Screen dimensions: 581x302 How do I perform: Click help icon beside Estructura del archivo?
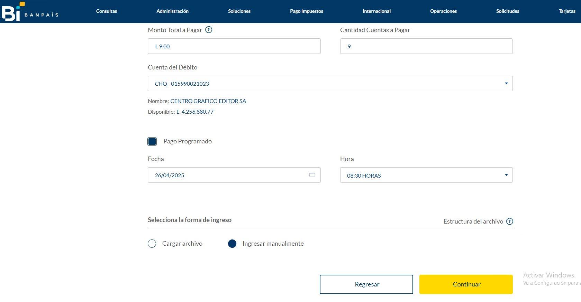[x=509, y=221]
